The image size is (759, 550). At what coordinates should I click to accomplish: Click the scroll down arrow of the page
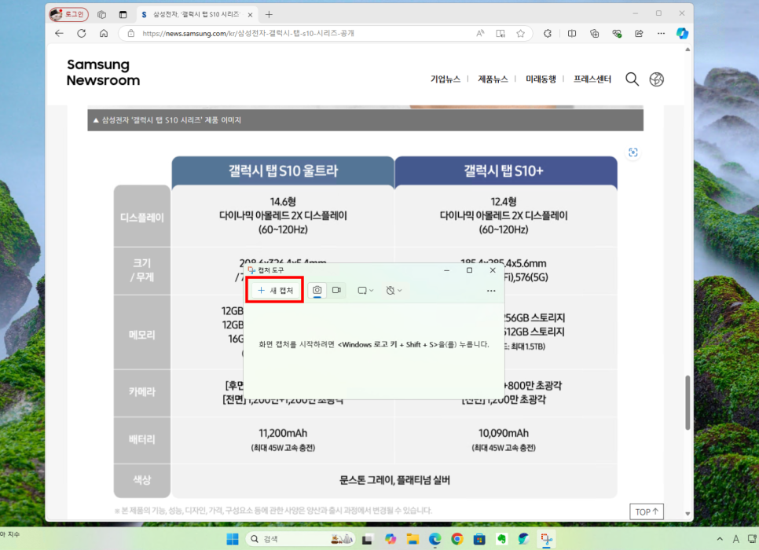click(687, 514)
